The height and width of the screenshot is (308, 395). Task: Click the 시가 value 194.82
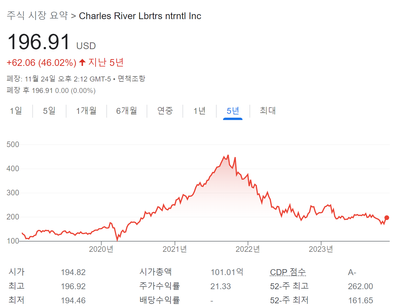(73, 272)
